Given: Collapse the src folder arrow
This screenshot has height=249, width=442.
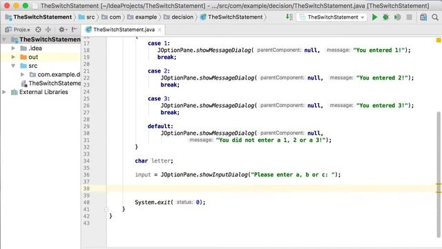Looking at the screenshot, I should [x=13, y=66].
